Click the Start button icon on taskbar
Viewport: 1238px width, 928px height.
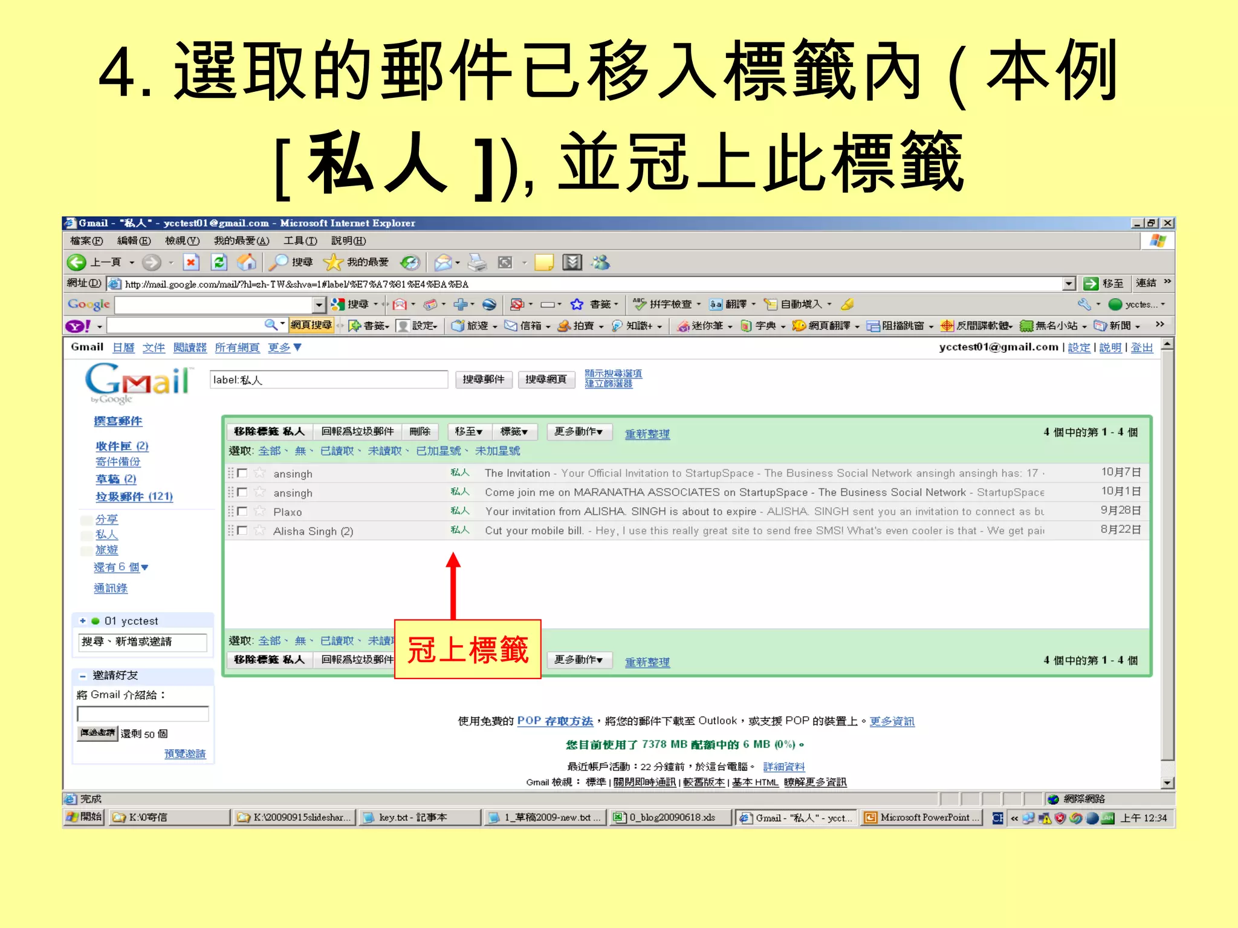[x=85, y=817]
